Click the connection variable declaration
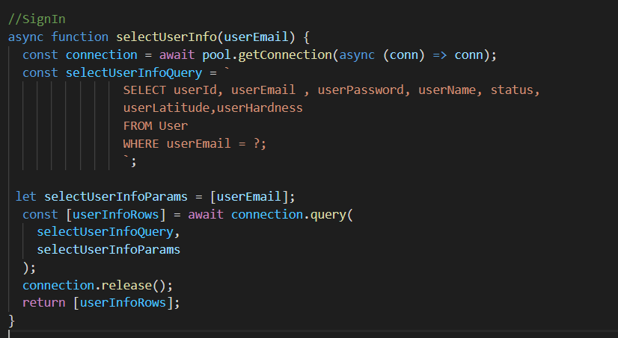The width and height of the screenshot is (618, 338). 101,55
